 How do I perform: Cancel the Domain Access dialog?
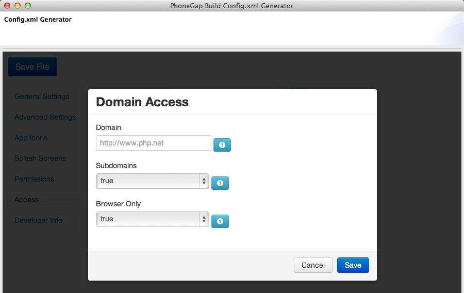click(313, 265)
